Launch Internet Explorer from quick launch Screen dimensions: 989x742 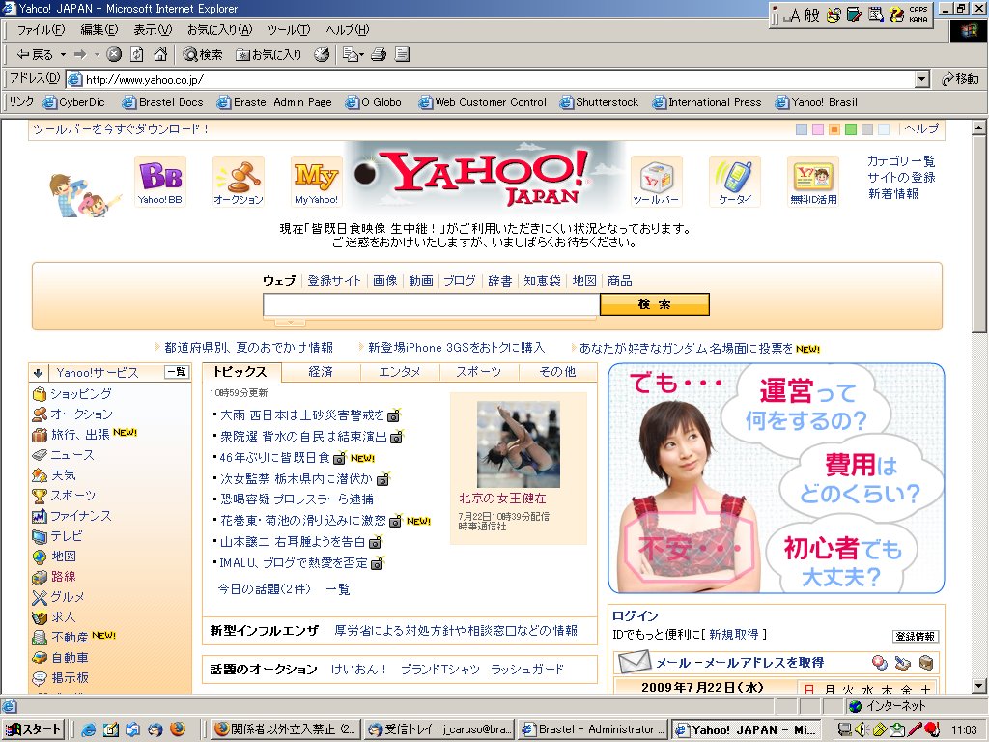[x=88, y=729]
